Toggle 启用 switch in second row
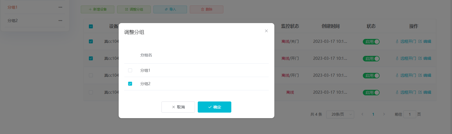The image size is (452, 134). 371,59
